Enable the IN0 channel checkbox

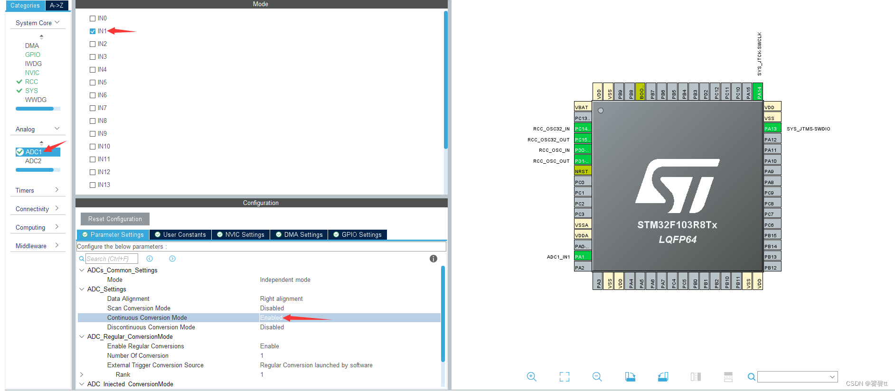93,19
